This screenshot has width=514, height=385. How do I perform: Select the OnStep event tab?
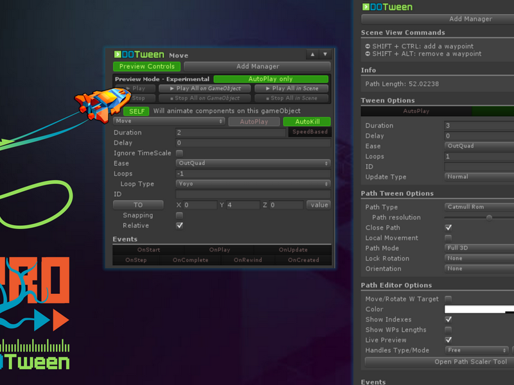pos(136,260)
